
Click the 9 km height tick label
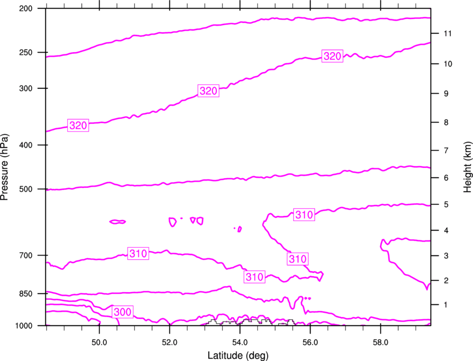[446, 94]
